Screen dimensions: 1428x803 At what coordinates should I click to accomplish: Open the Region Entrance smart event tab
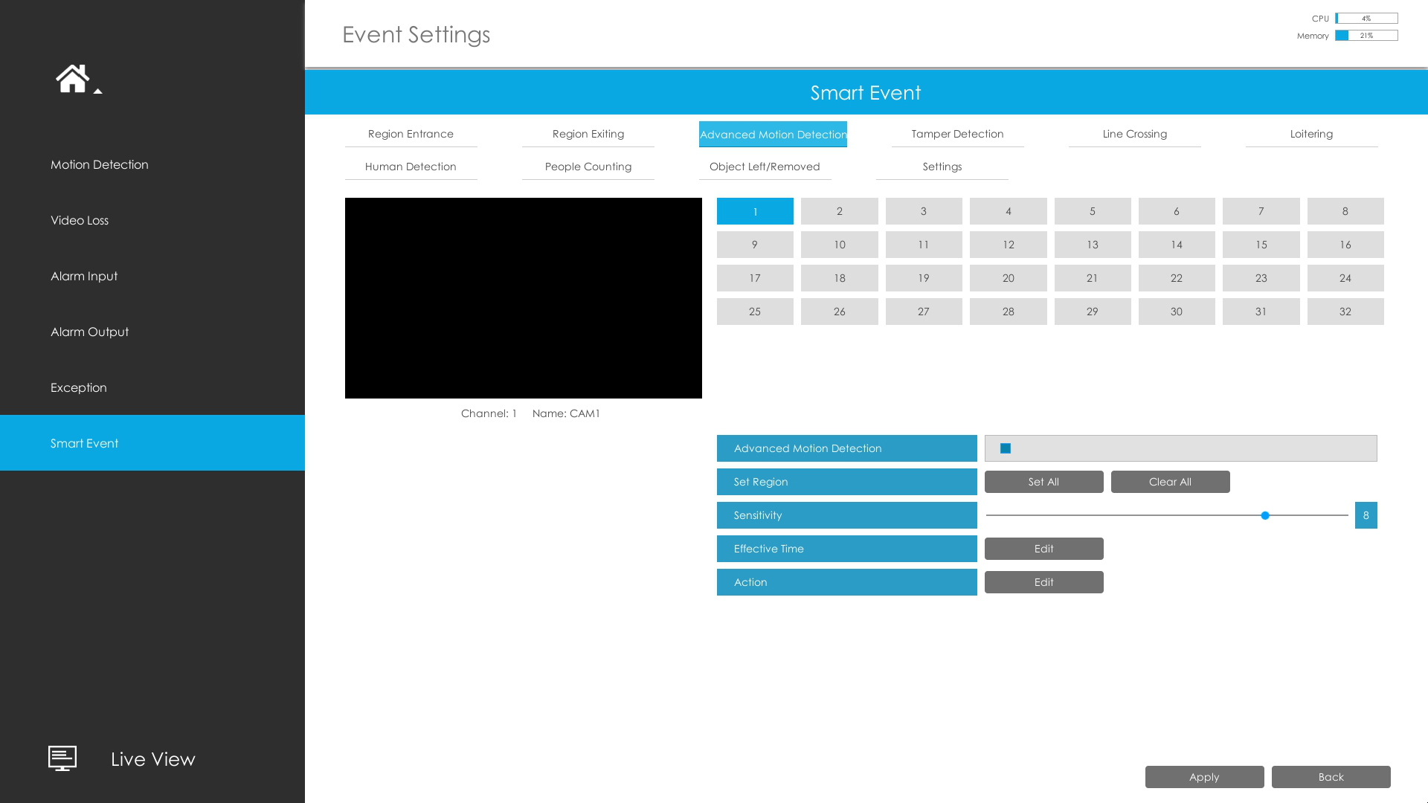410,133
